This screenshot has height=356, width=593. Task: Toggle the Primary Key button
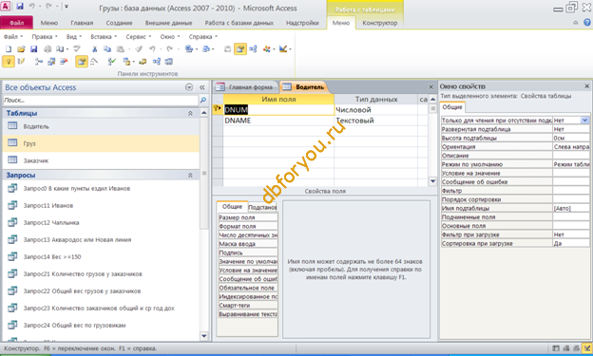(9, 62)
